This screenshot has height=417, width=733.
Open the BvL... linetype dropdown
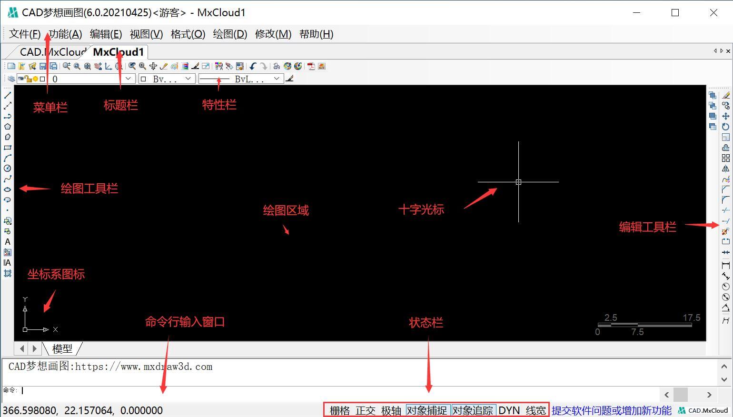coord(277,79)
